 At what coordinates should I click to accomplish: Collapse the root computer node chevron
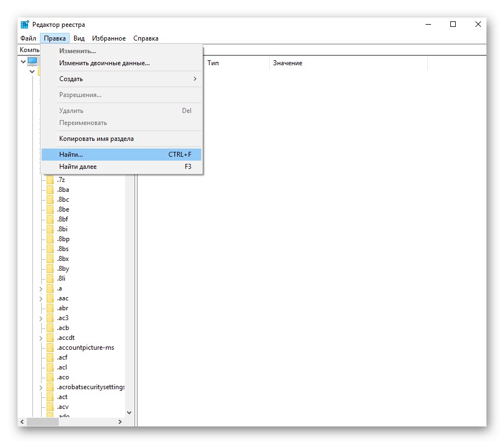pyautogui.click(x=23, y=61)
